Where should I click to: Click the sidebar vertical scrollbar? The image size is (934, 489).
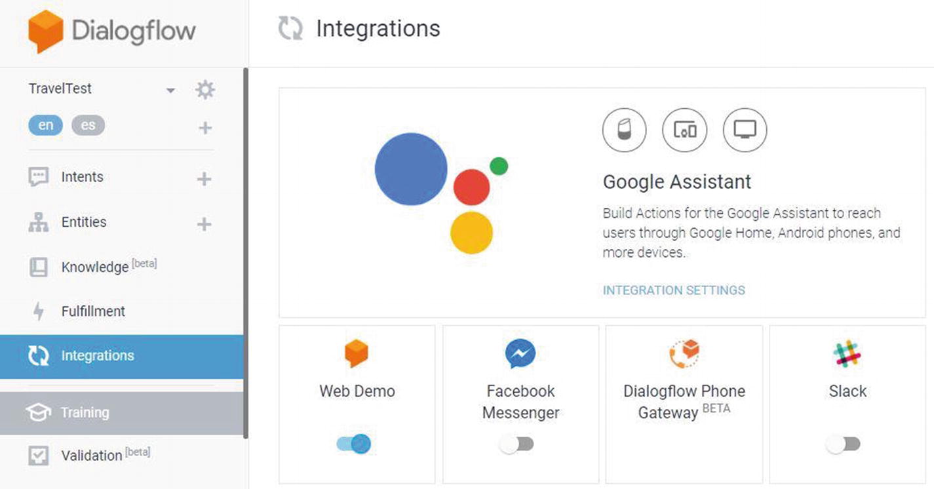[246, 249]
